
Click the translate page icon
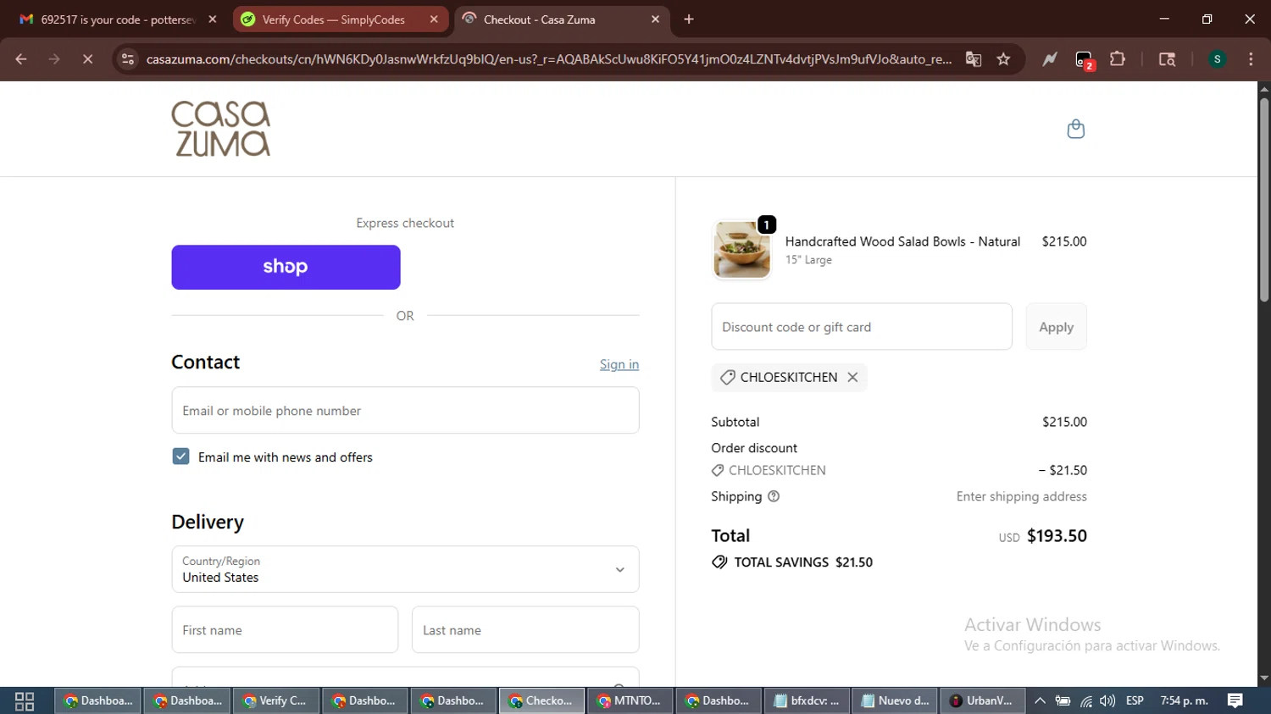(973, 59)
